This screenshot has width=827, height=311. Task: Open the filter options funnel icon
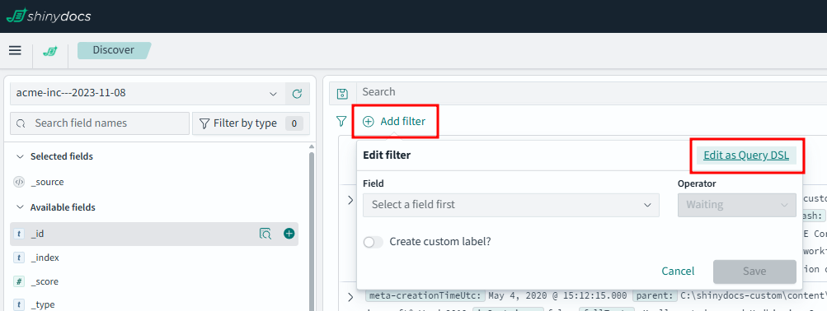[341, 122]
